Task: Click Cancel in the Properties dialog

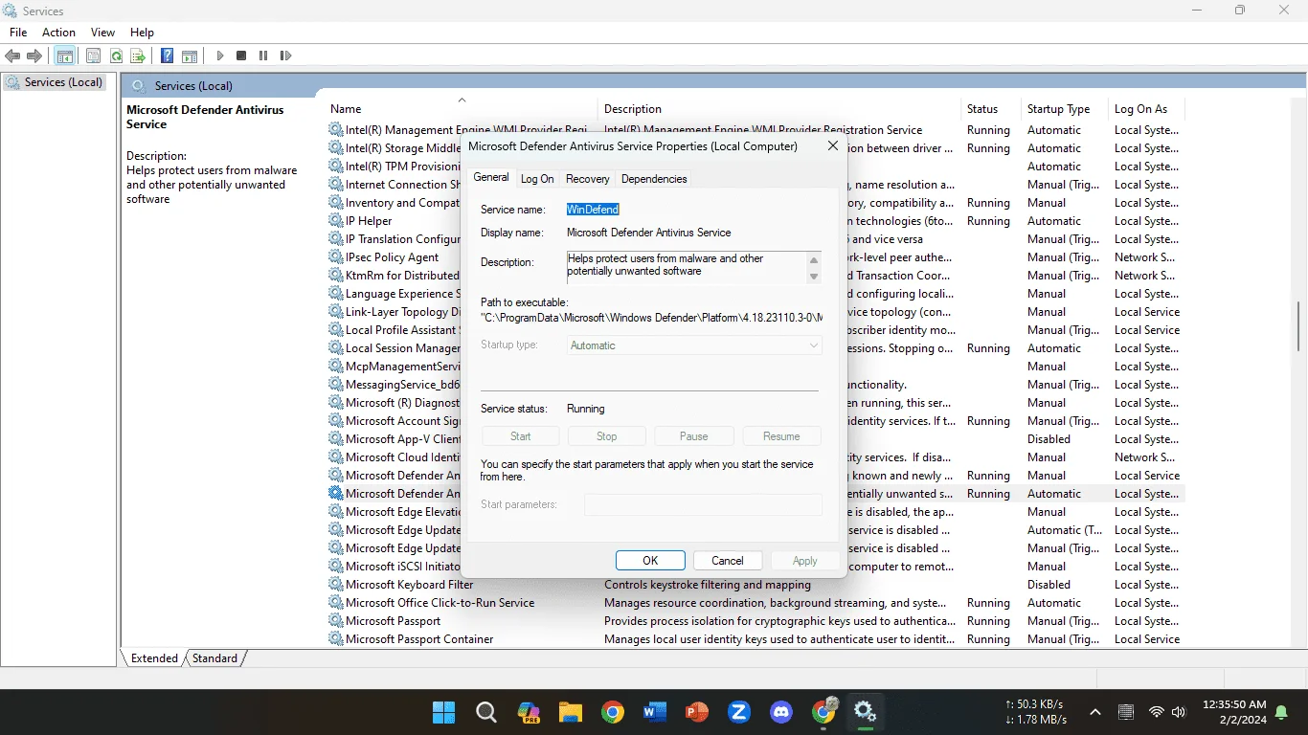Action: tap(728, 561)
